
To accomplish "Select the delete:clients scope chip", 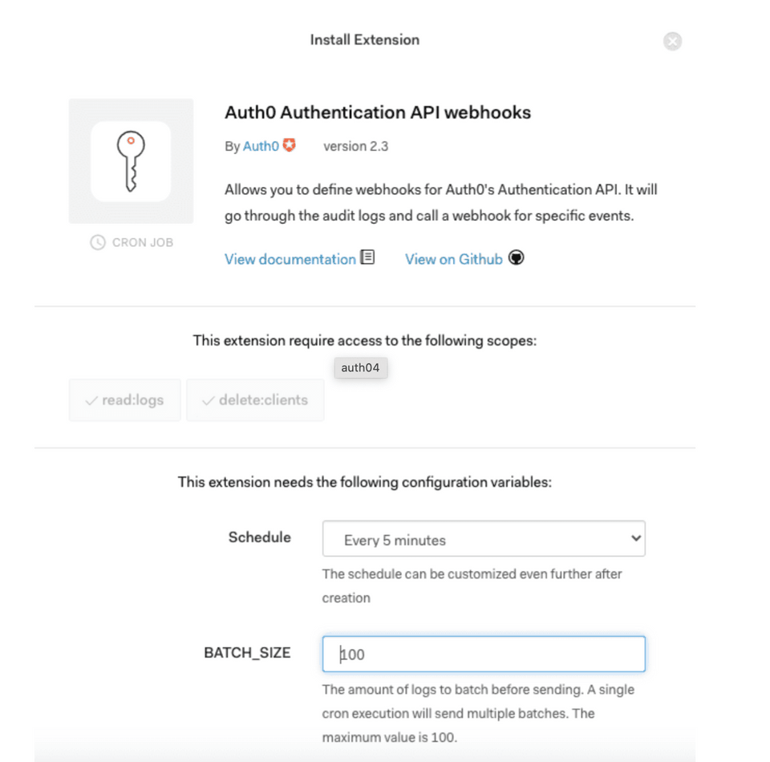I will (255, 399).
